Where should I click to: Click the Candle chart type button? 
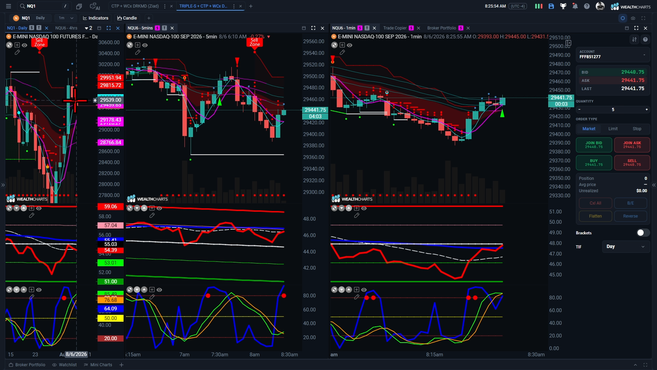127,18
